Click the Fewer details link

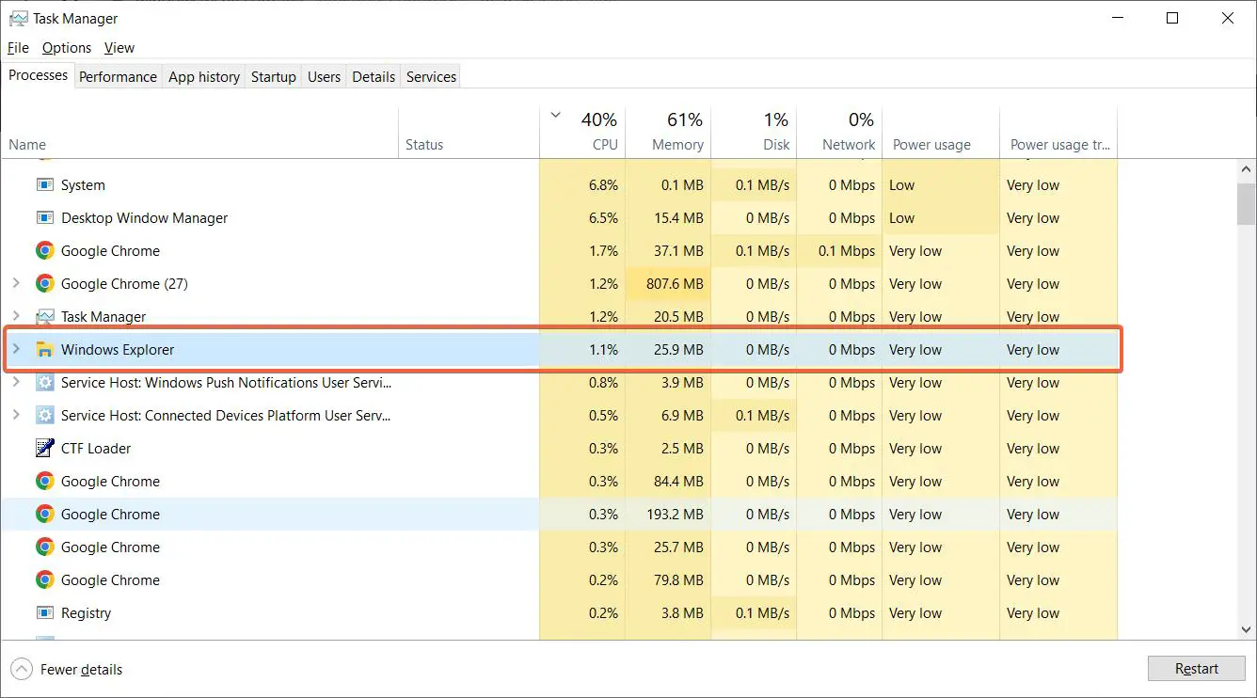pyautogui.click(x=81, y=670)
